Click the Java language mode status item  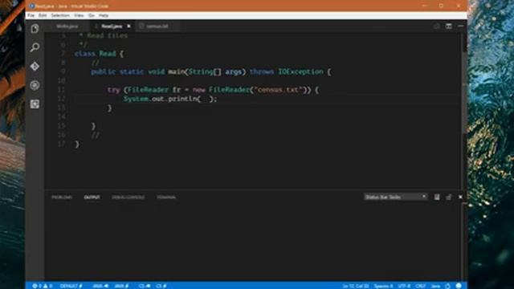pos(435,286)
